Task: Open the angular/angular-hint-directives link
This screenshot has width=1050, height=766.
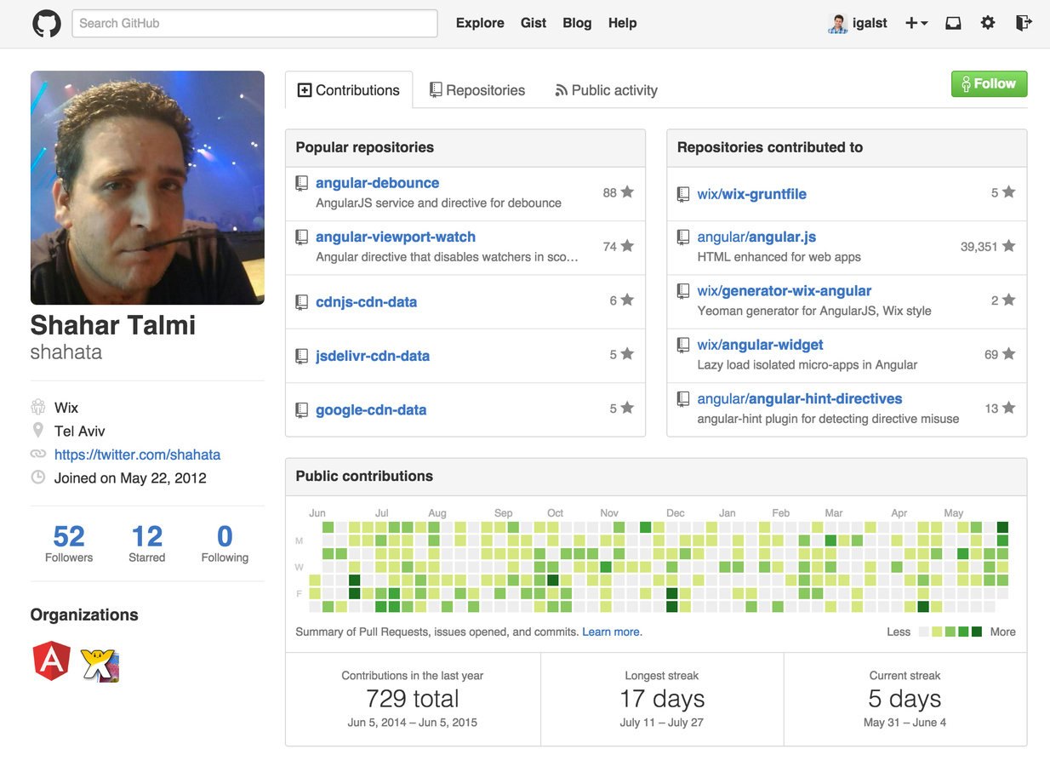Action: click(x=800, y=398)
